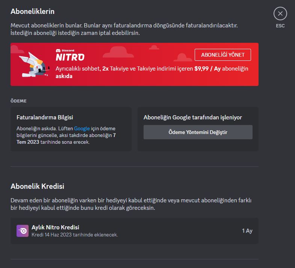Click Ödeme Yöntemini Değiştir button

tap(198, 132)
